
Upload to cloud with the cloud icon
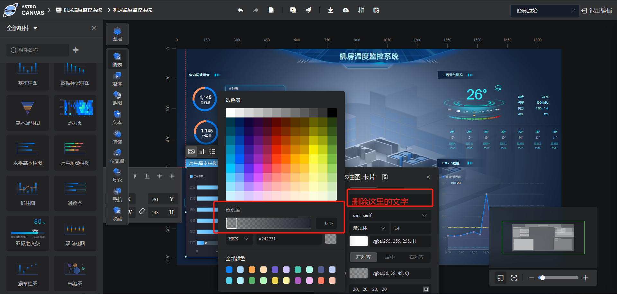[345, 10]
